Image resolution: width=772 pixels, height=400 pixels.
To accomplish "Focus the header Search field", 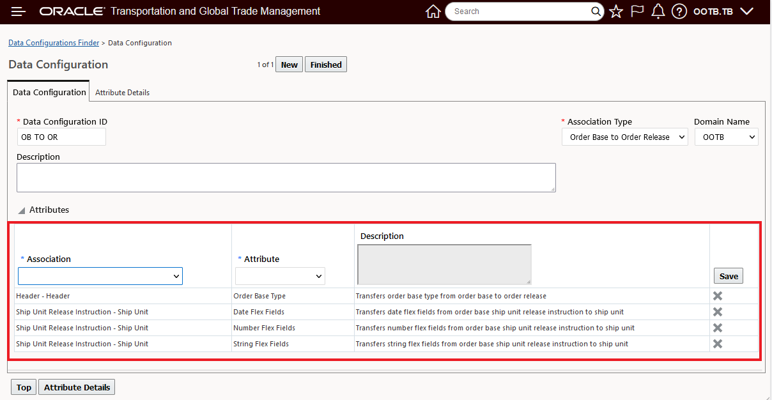I will pyautogui.click(x=520, y=12).
